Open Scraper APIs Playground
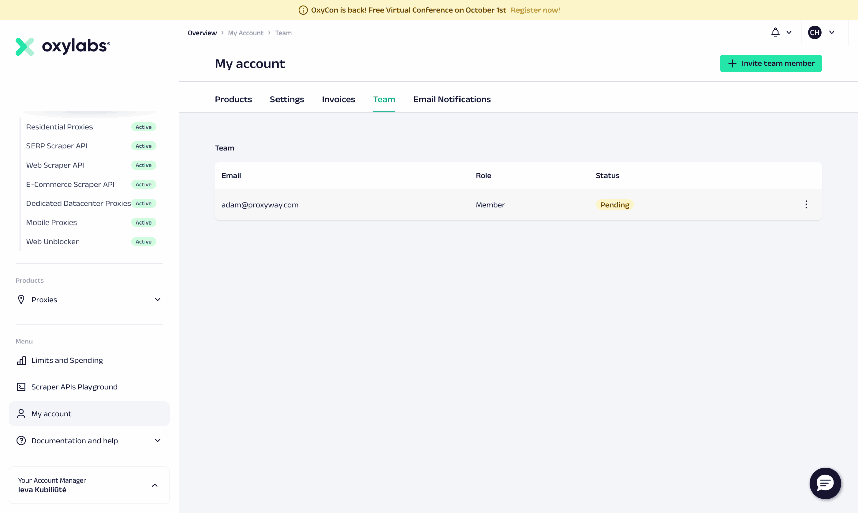858x513 pixels. (x=74, y=387)
